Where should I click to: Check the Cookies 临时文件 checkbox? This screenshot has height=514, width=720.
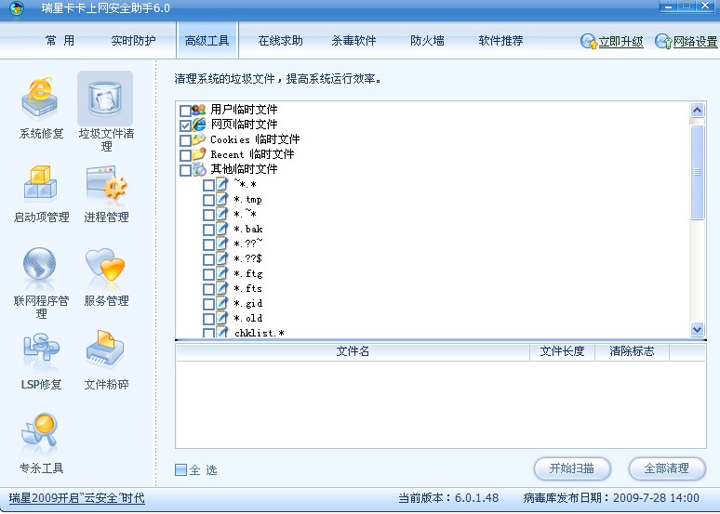click(185, 140)
